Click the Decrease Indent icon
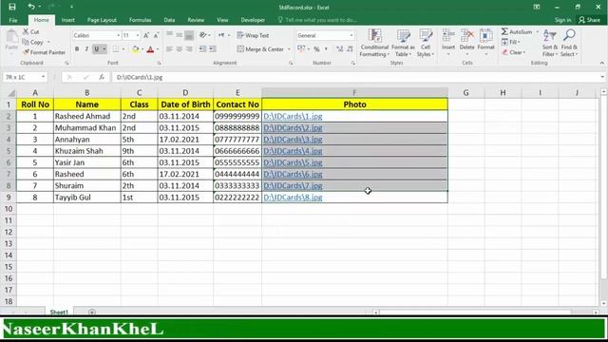 [x=202, y=49]
